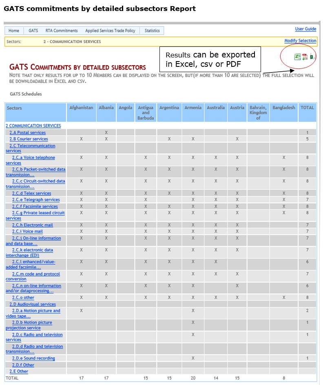Open Applied Services Trade Policy menu

[x=110, y=31]
